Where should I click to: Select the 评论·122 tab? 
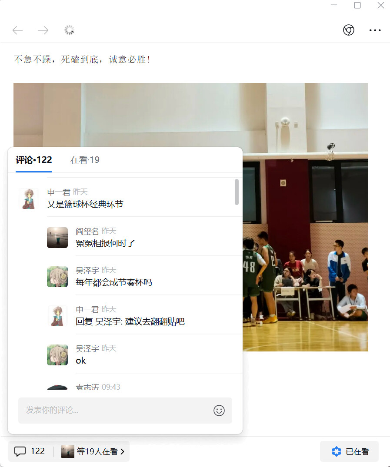pos(33,160)
